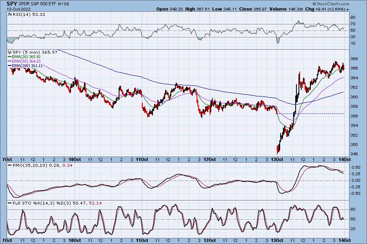The image size is (367, 244).
Task: Click the 90 level on the RSI axis
Action: click(x=353, y=17)
